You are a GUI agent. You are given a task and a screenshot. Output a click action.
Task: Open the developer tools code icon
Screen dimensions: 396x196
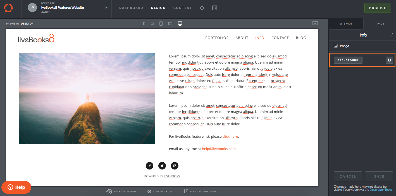click(214, 8)
